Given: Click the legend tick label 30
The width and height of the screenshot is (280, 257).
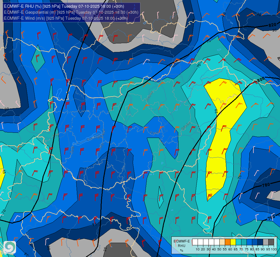Looking at the screenshot, I should [208, 249].
